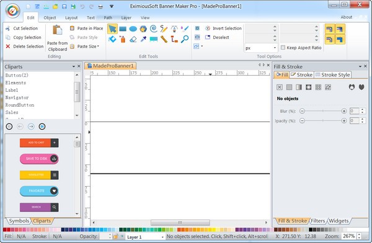Select the Spray bottle tool

pos(123,39)
